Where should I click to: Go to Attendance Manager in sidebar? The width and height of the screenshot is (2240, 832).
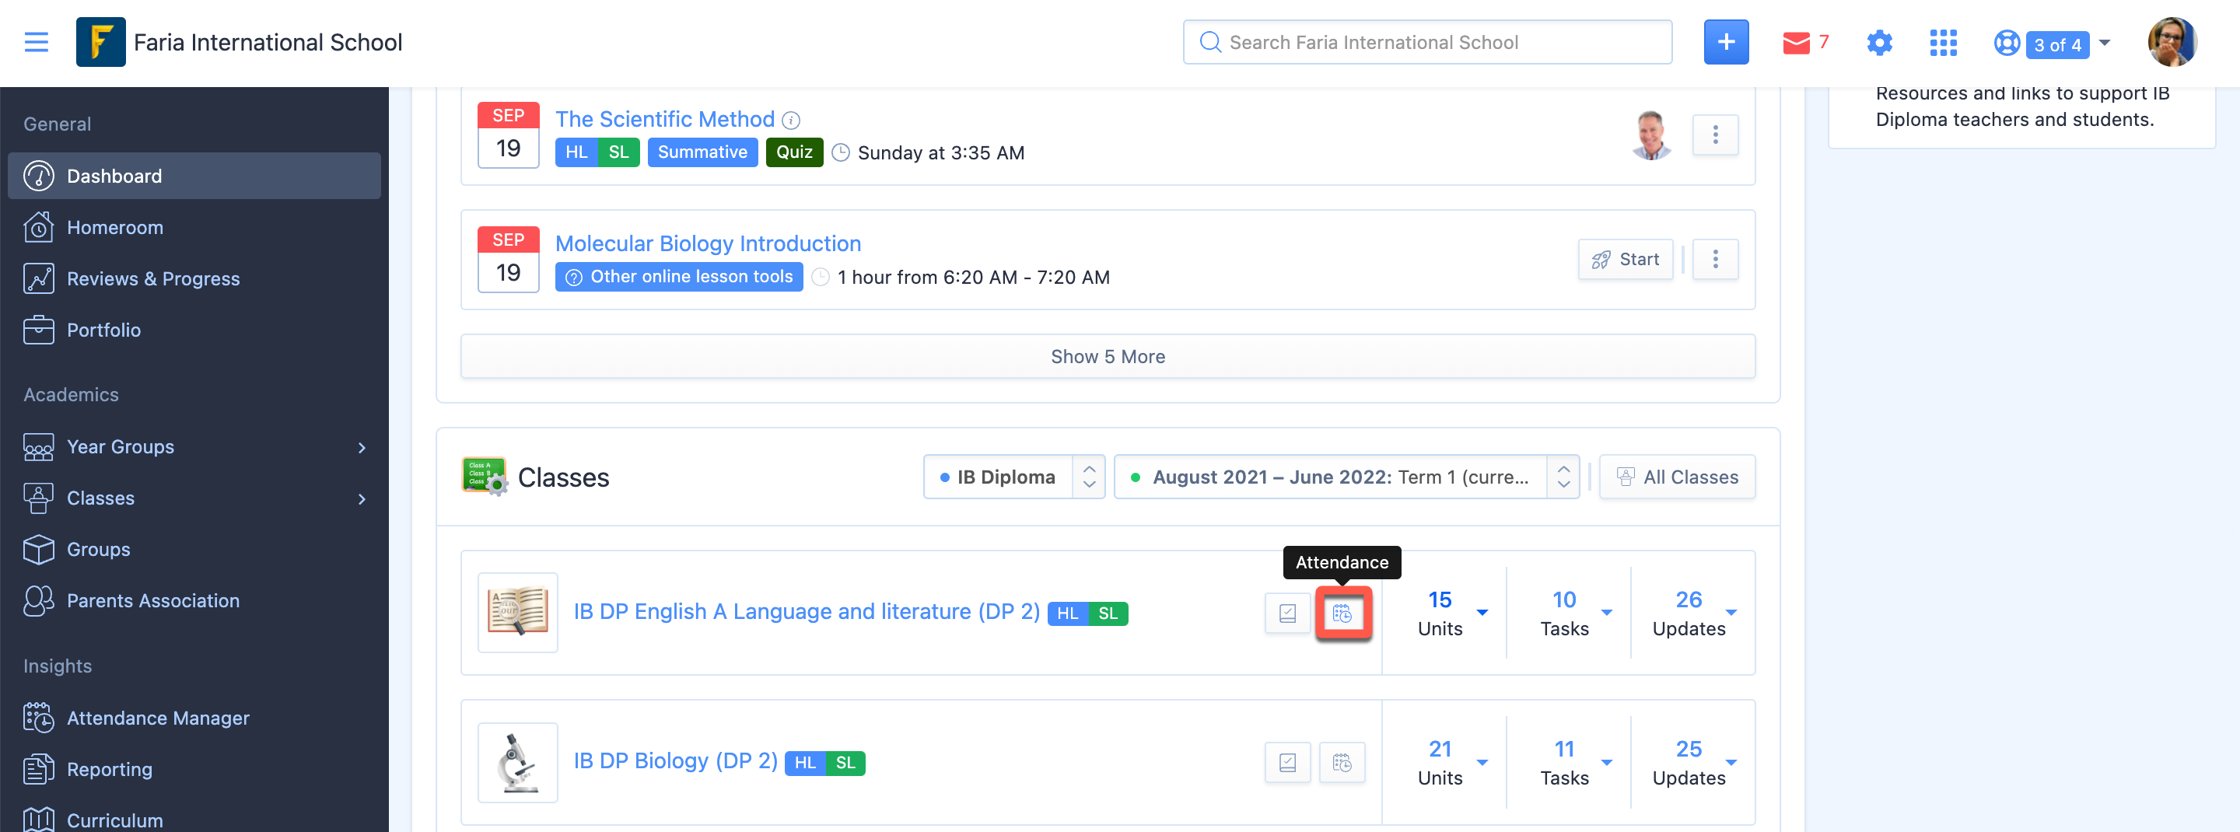(157, 718)
